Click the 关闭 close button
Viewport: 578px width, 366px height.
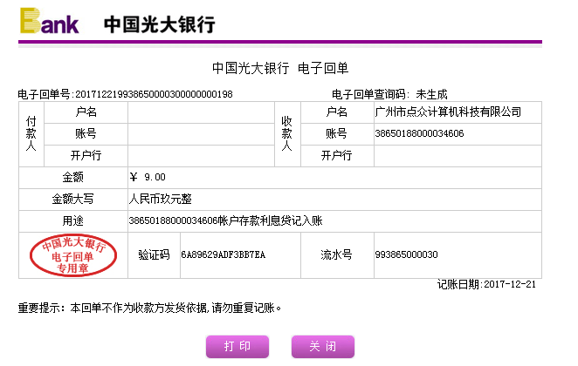click(x=323, y=347)
